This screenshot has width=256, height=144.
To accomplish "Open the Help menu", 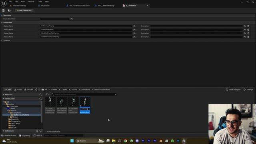I will coord(47,2).
